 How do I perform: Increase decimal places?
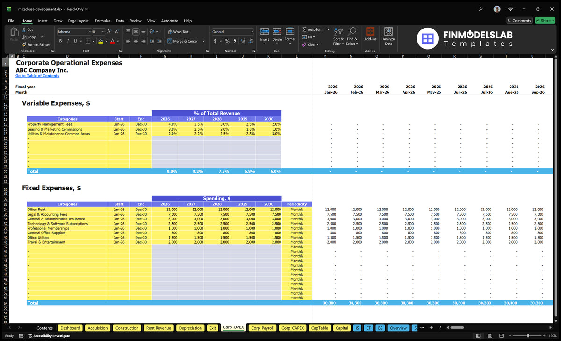(x=243, y=41)
